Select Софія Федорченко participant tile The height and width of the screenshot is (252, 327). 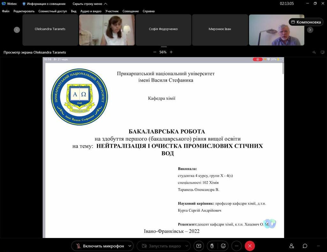tap(163, 30)
